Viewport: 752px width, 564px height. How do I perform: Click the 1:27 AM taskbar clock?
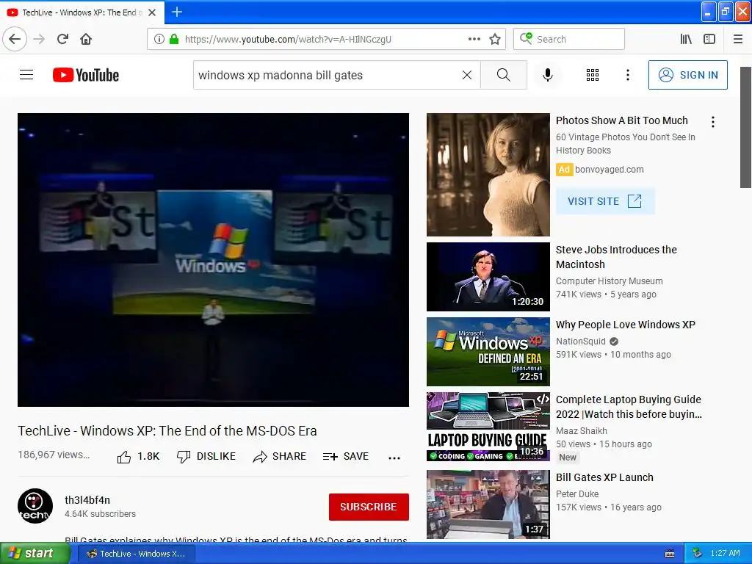725,554
